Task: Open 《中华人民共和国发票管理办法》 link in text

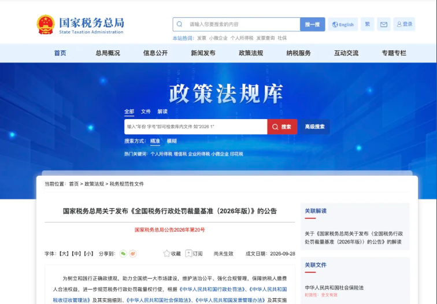Action: [x=230, y=300]
